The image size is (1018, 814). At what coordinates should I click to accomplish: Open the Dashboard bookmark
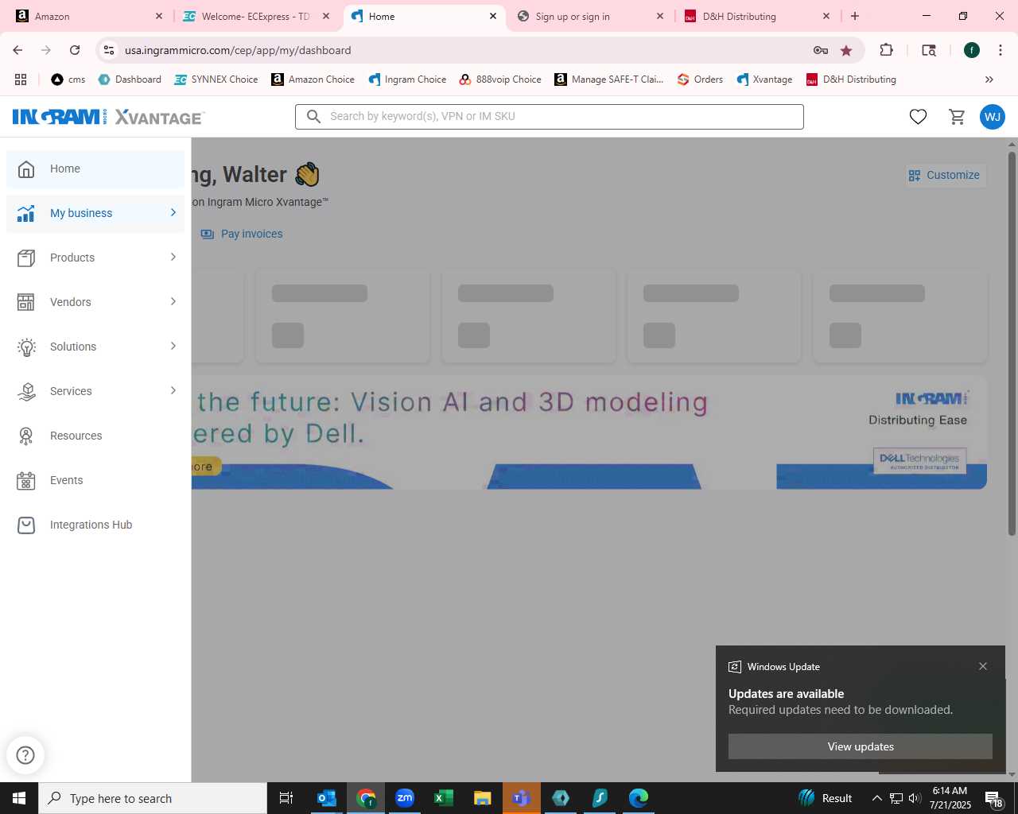pyautogui.click(x=130, y=79)
